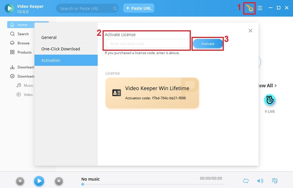Viewport: 293px width, 188px height.
Task: Open the Downloading list in sidebar
Action: coord(22,67)
